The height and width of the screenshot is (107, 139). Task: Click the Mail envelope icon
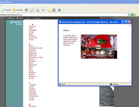tap(32, 10)
